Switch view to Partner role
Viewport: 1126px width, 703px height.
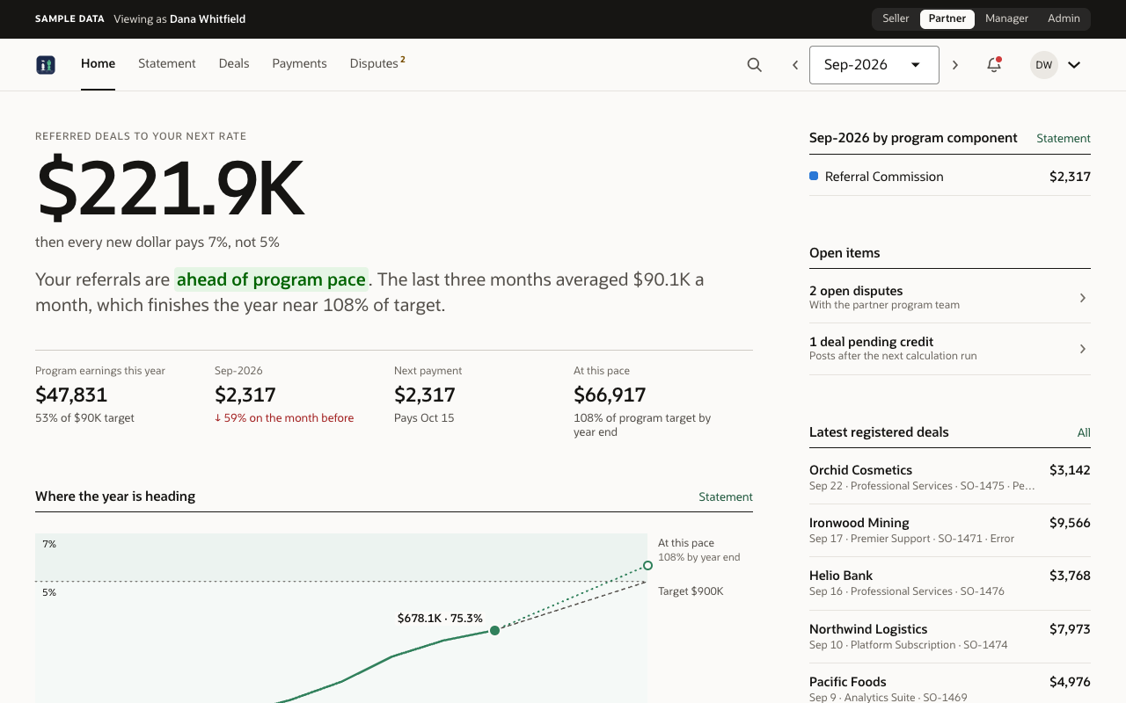pyautogui.click(x=947, y=18)
